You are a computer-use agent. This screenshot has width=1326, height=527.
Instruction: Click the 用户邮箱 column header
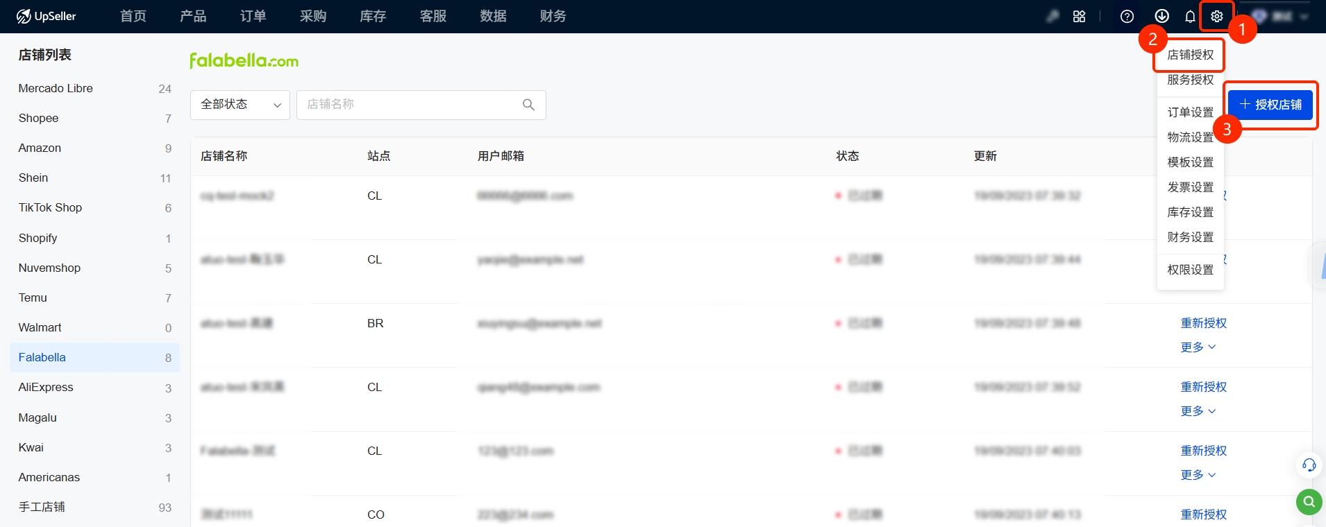501,156
